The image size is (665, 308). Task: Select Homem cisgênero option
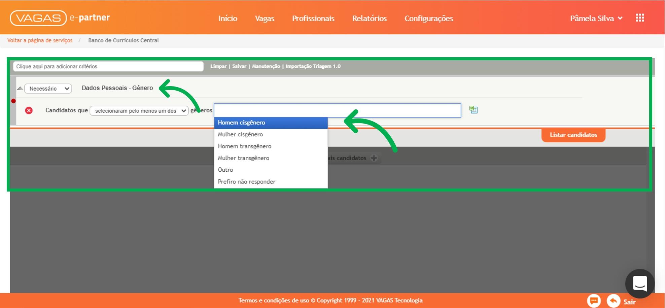(x=271, y=123)
